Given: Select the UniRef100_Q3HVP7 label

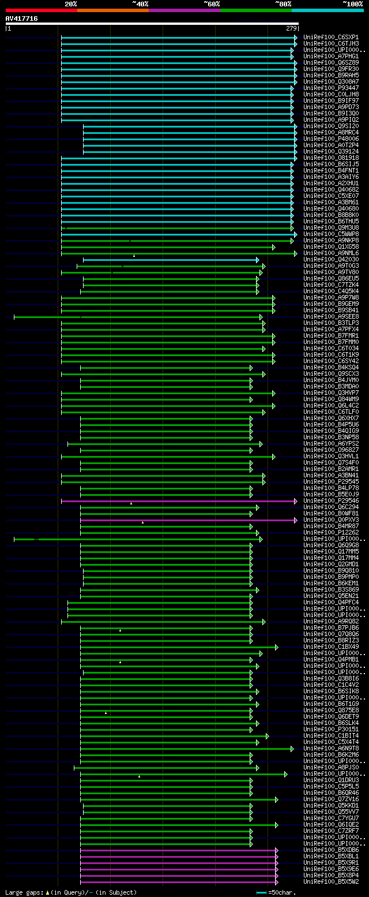Looking at the screenshot, I should (x=331, y=393).
